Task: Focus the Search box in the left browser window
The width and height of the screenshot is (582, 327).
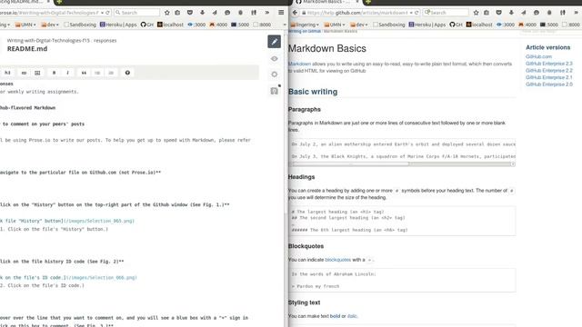Action: click(137, 13)
